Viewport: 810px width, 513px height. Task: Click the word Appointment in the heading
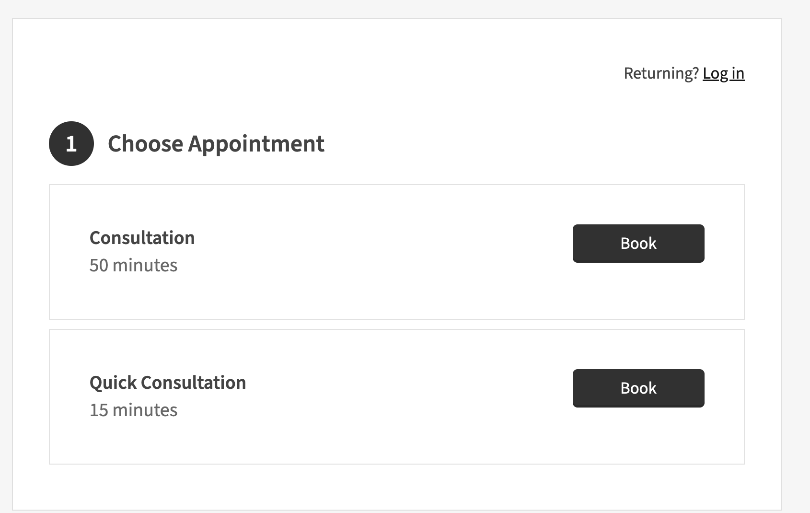point(256,144)
